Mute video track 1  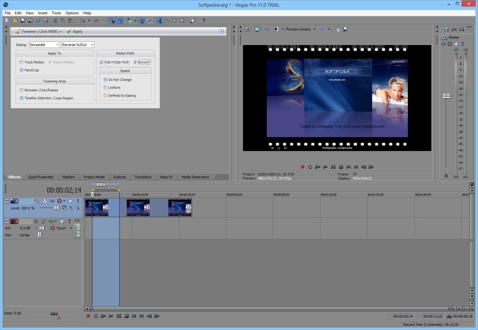pos(71,201)
